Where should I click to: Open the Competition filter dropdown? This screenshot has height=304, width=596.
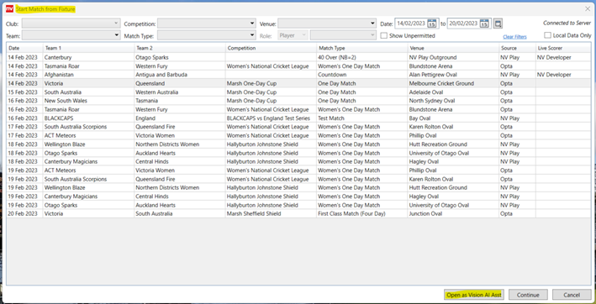click(x=207, y=24)
